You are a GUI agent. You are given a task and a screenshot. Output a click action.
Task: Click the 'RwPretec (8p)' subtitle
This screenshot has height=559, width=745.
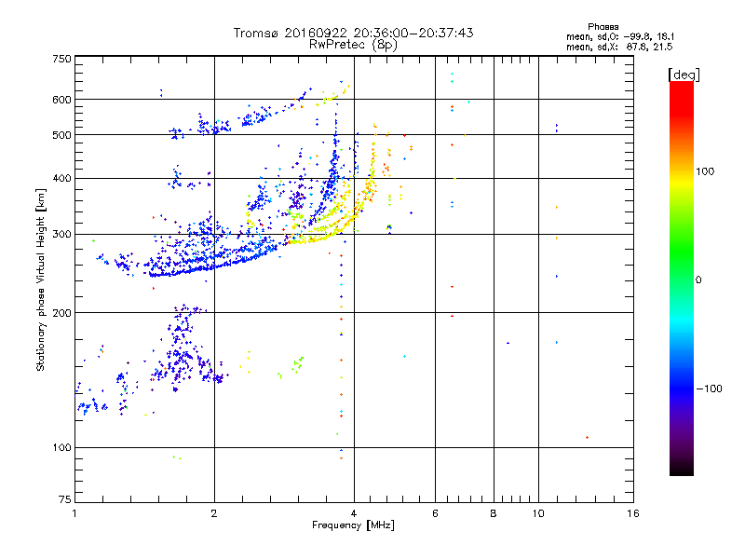pos(353,45)
